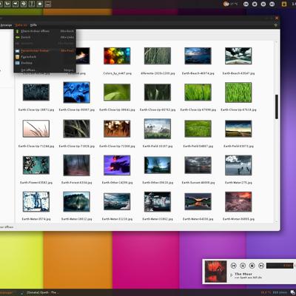The width and height of the screenshot is (296, 296).
Task: Choose the green up-arrow parent folder menu entry
Action: click(44, 31)
